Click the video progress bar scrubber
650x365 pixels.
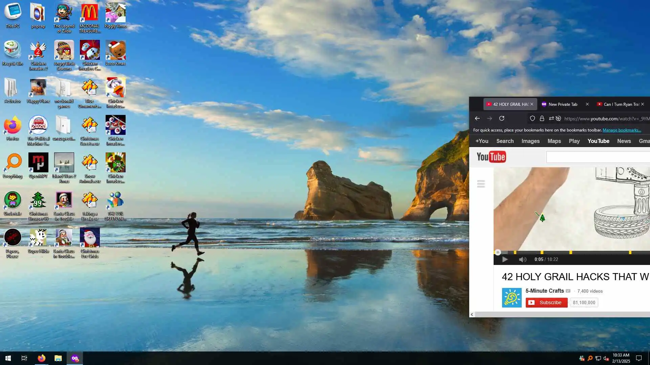(498, 252)
